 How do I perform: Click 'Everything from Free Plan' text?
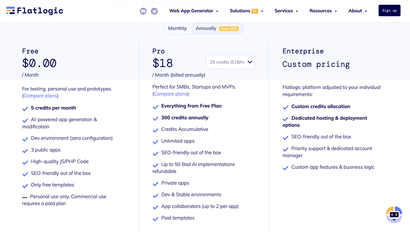[x=191, y=106]
